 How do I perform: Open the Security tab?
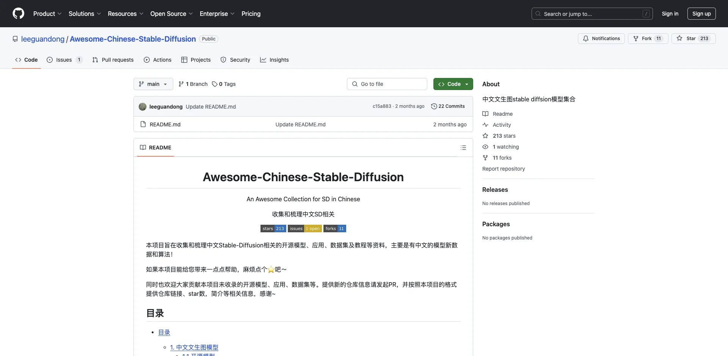point(235,60)
